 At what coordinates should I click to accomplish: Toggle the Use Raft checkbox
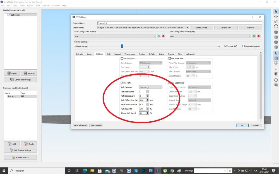coord(122,83)
